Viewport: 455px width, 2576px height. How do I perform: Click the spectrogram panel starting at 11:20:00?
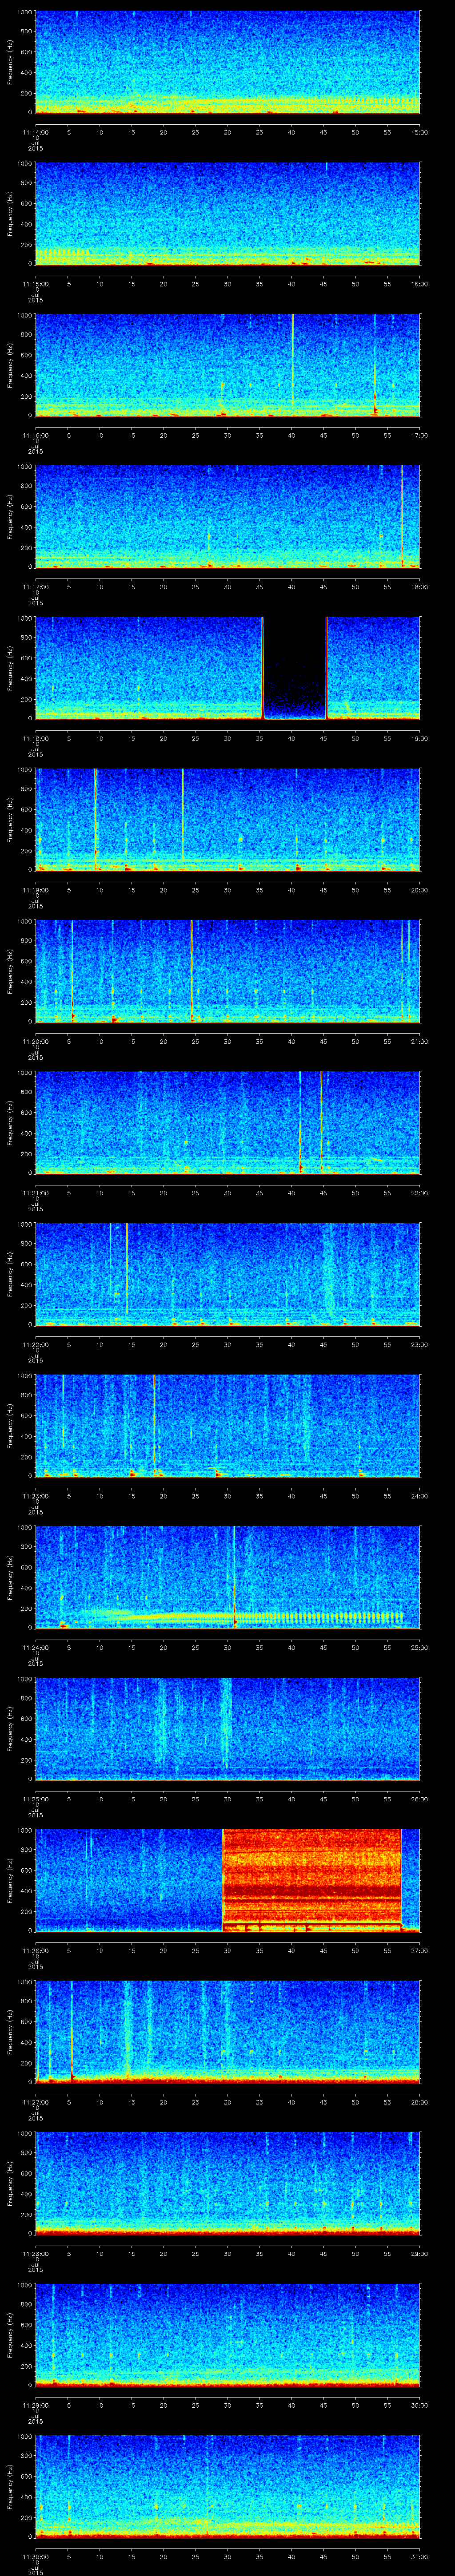(228, 971)
